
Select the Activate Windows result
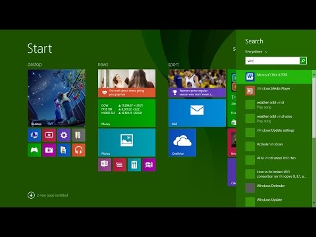point(274,146)
